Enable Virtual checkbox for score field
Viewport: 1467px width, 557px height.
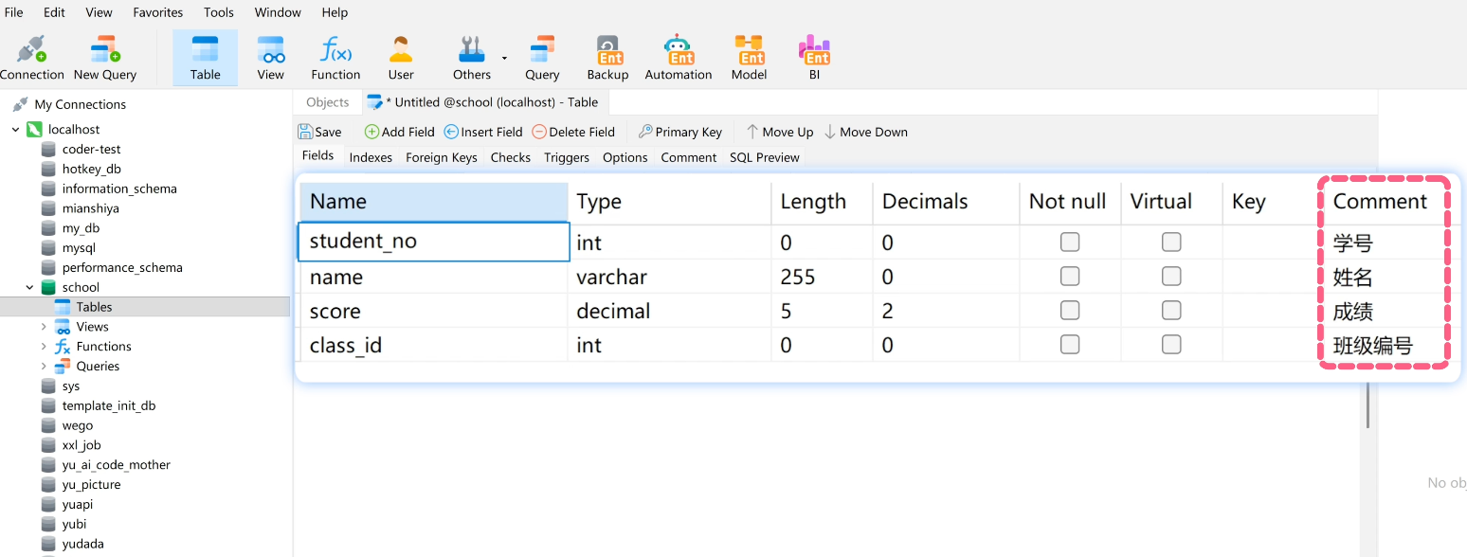click(x=1171, y=311)
